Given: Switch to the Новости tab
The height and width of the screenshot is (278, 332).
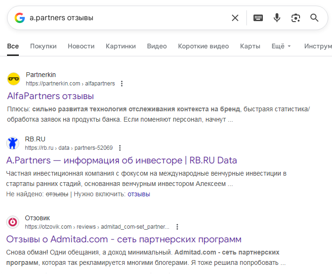Looking at the screenshot, I should (x=81, y=46).
